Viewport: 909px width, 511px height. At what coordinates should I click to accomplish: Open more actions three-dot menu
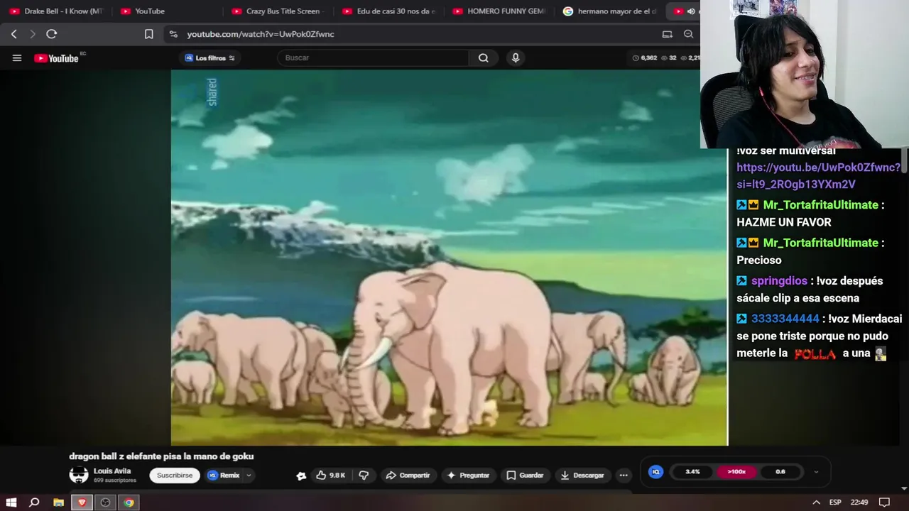(624, 476)
